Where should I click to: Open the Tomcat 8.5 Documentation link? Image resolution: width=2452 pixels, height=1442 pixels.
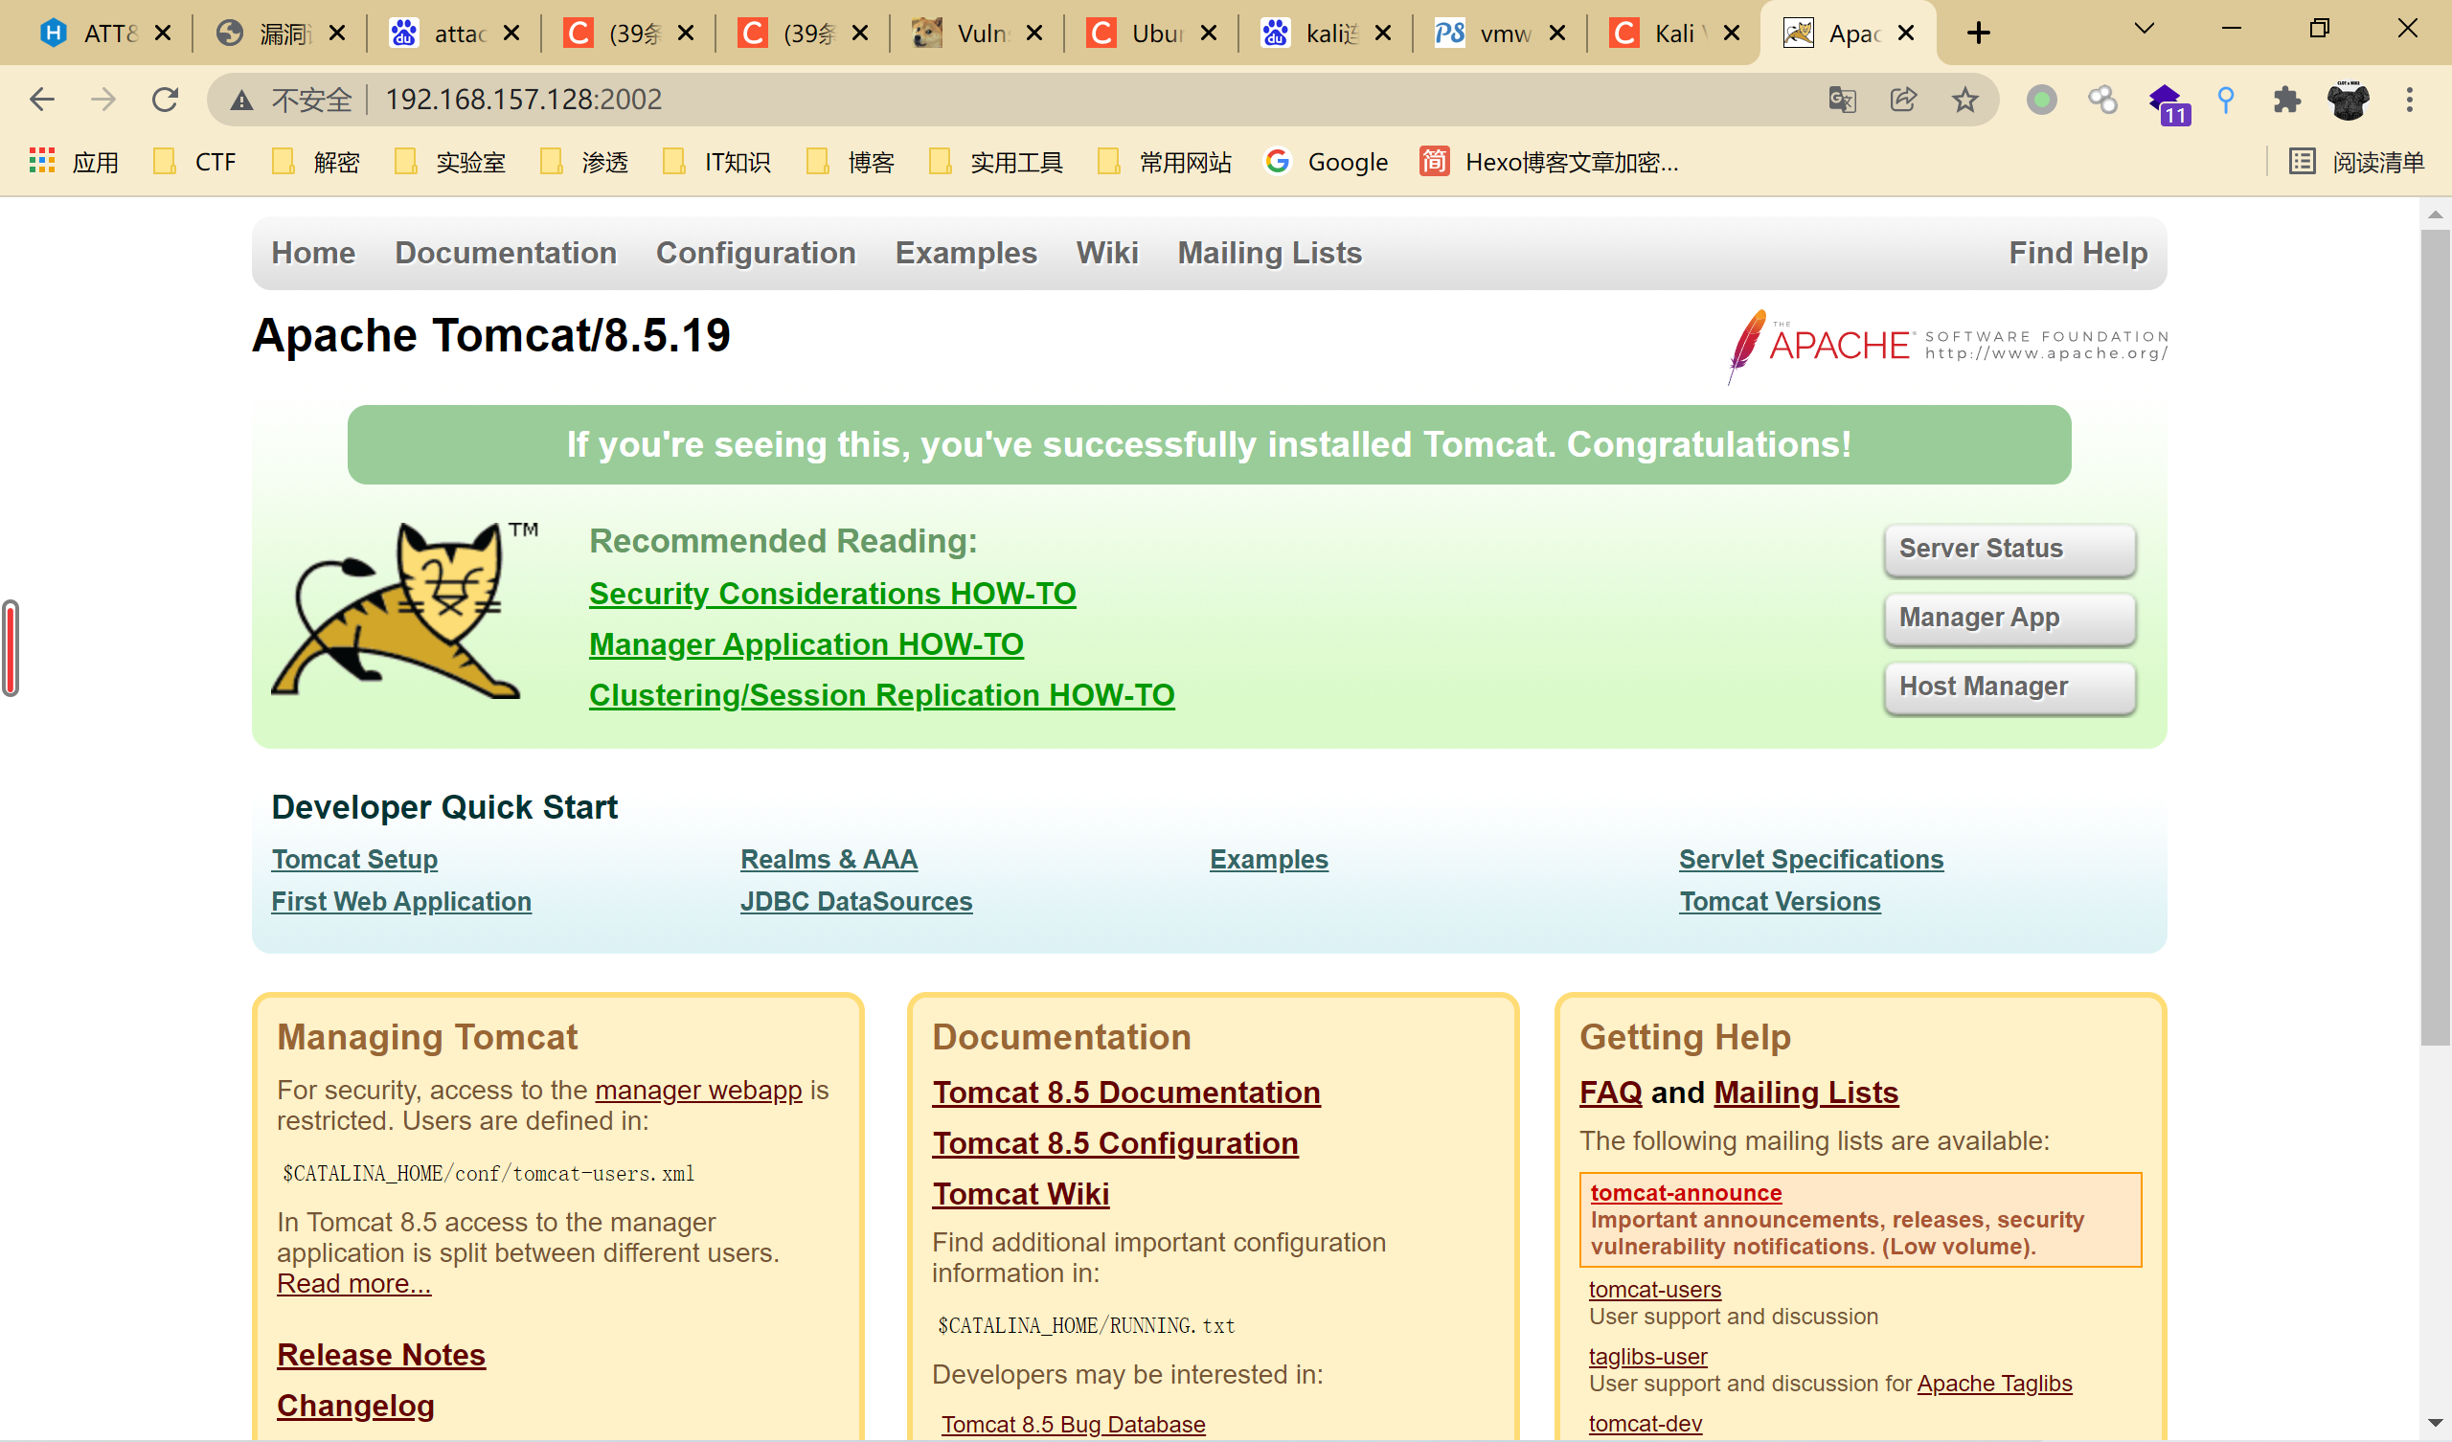coord(1125,1093)
